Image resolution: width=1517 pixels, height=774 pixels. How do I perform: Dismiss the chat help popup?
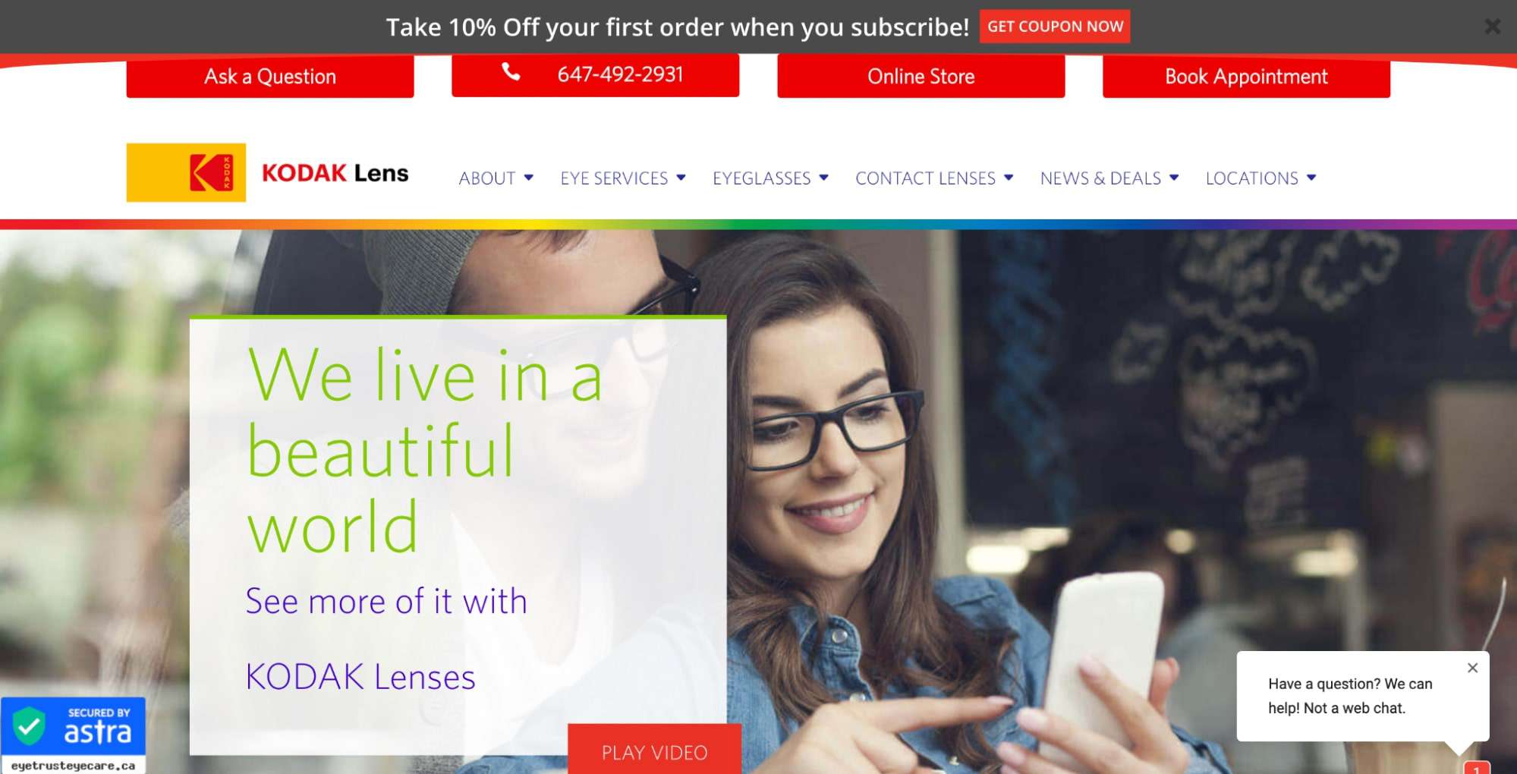(x=1472, y=668)
